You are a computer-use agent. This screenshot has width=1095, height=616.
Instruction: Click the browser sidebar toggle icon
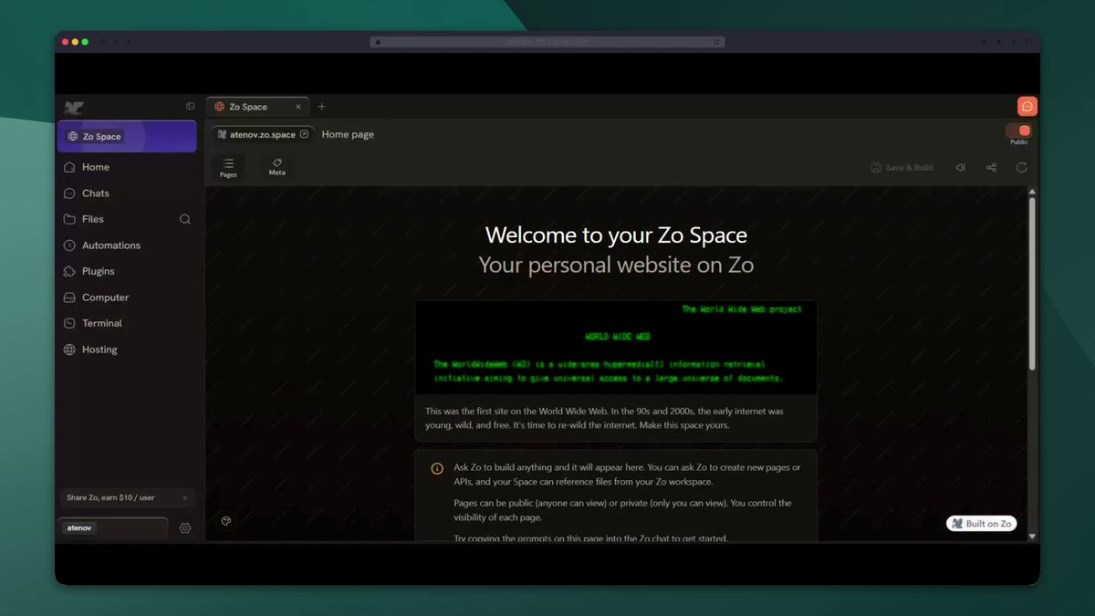coord(102,41)
